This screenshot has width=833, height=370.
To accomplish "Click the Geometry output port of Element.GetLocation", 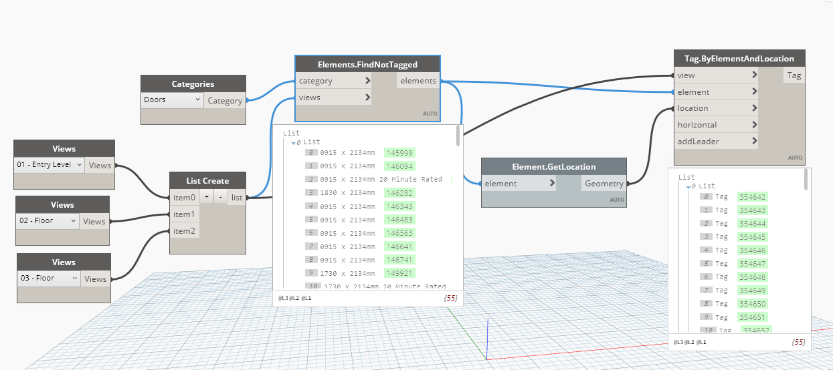I will coord(604,184).
